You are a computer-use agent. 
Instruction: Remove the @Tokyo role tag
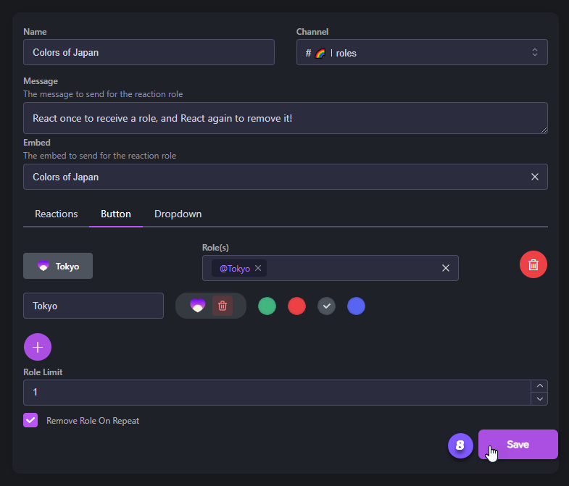pos(258,268)
